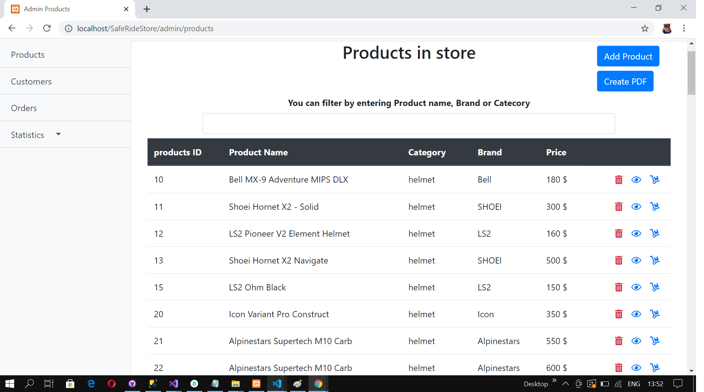The width and height of the screenshot is (704, 392).
Task: View details of Bell MX-9 via eye icon
Action: pyautogui.click(x=636, y=180)
